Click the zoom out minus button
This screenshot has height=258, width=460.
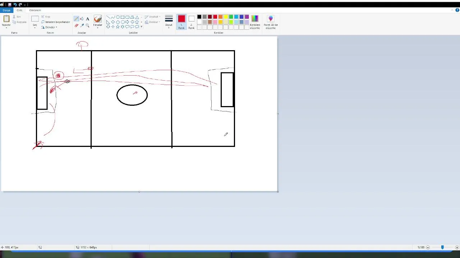(428, 247)
